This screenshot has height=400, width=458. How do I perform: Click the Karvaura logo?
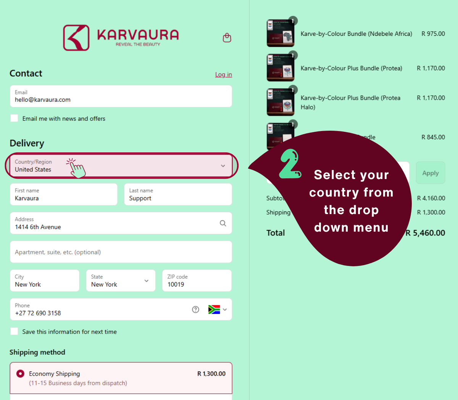click(x=121, y=38)
